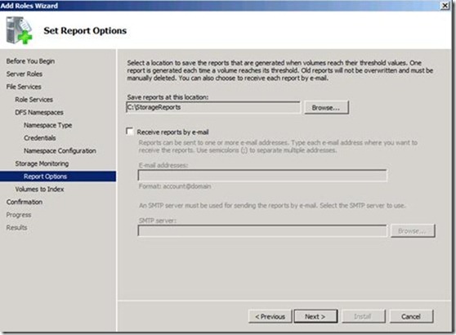Click the SMTP server label
This screenshot has height=335, width=456.
click(x=158, y=221)
